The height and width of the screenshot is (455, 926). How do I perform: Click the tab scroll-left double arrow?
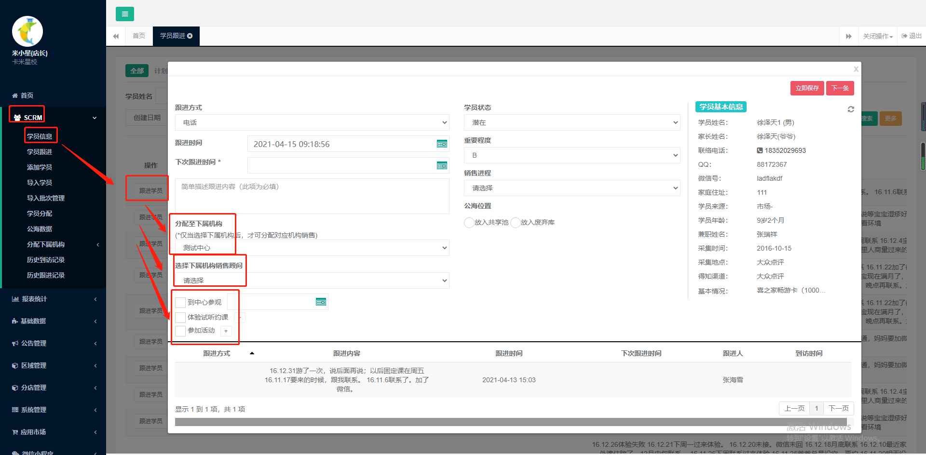point(116,36)
